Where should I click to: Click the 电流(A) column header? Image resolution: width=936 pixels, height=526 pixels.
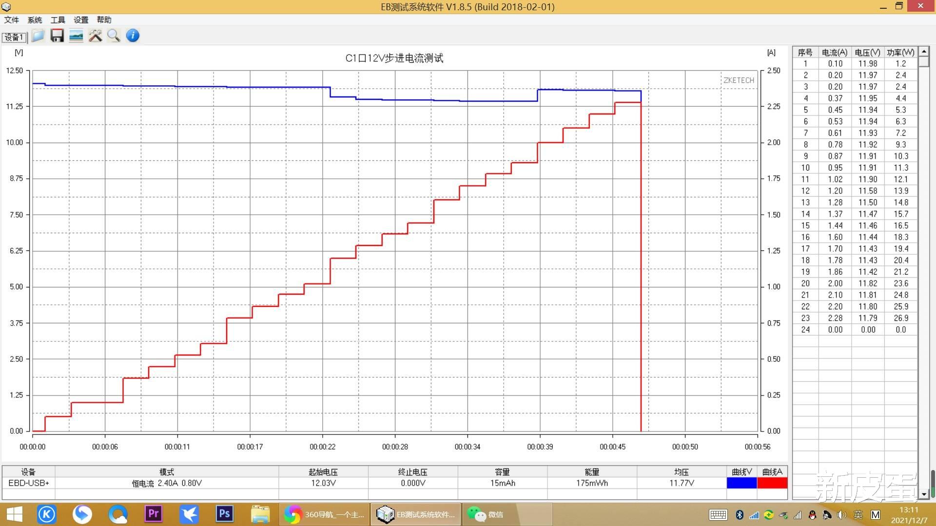tap(835, 53)
